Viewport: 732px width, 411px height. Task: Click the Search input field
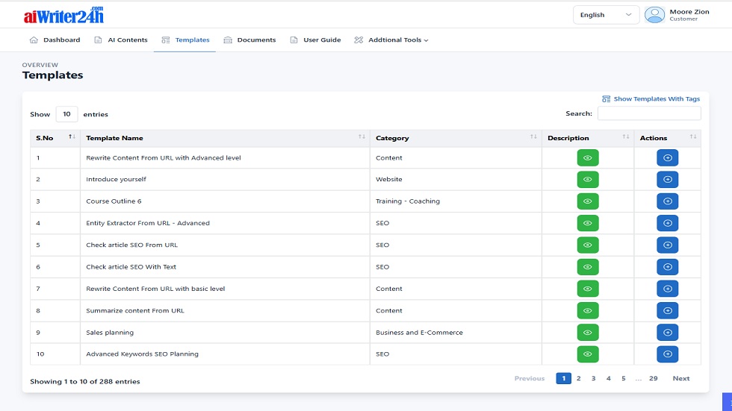click(x=648, y=113)
